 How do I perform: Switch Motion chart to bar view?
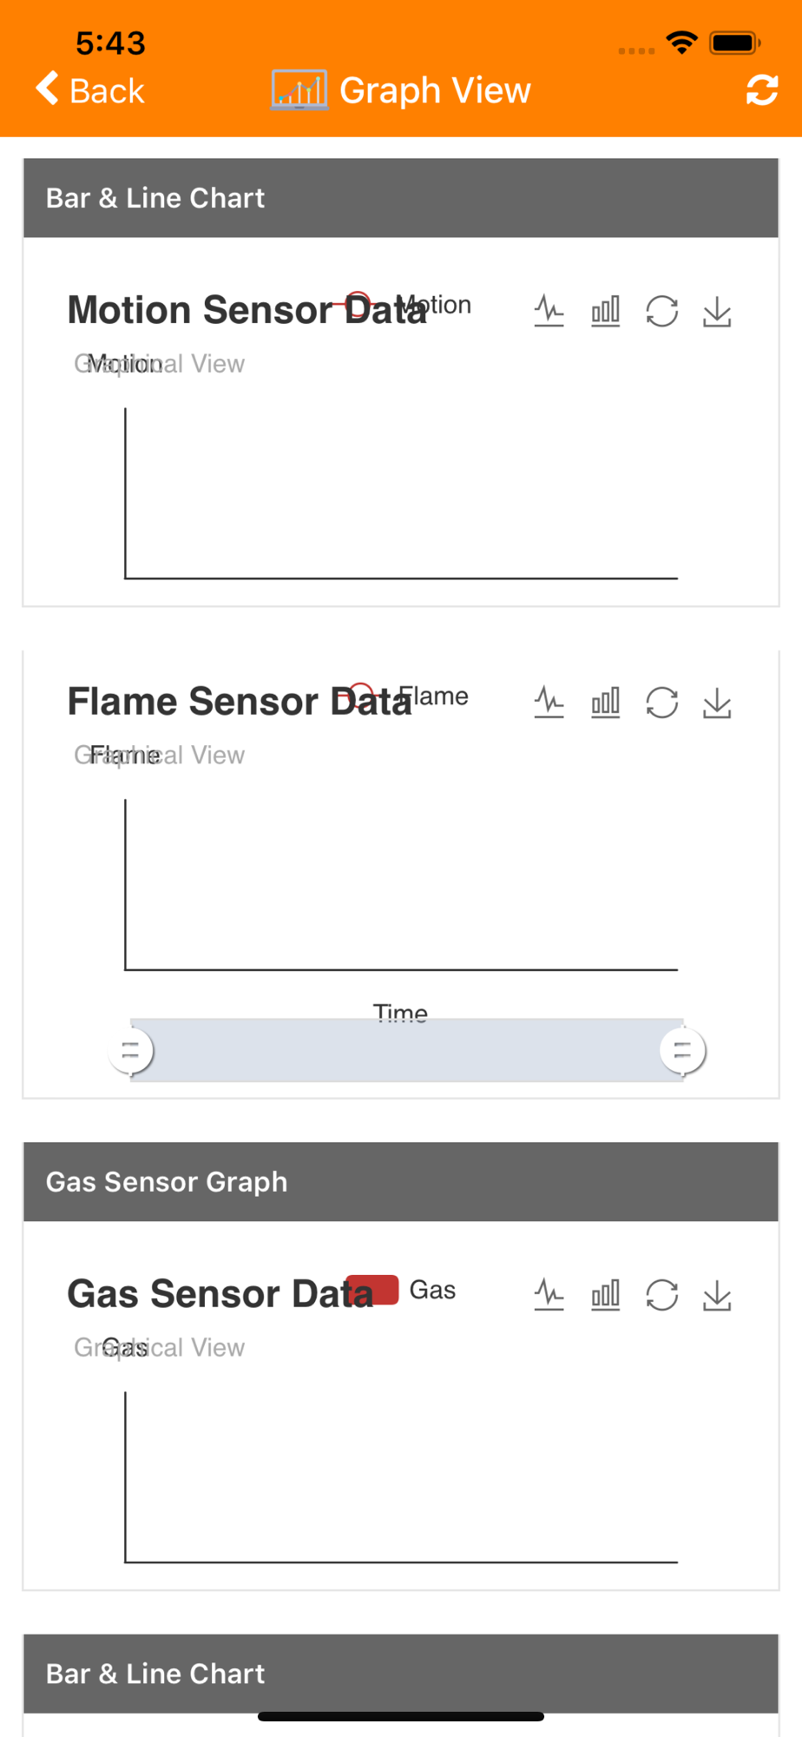point(605,311)
